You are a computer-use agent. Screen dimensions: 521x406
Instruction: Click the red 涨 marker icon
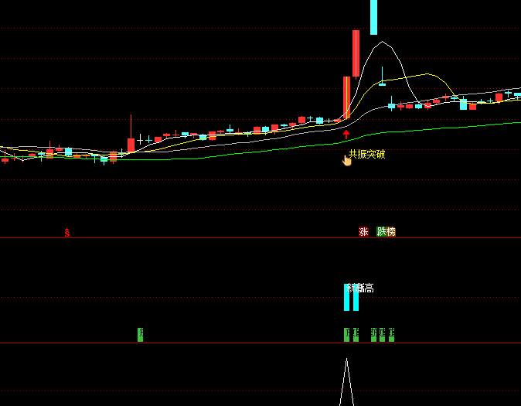pos(363,231)
